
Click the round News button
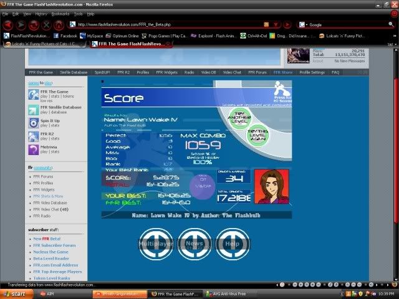coord(194,244)
